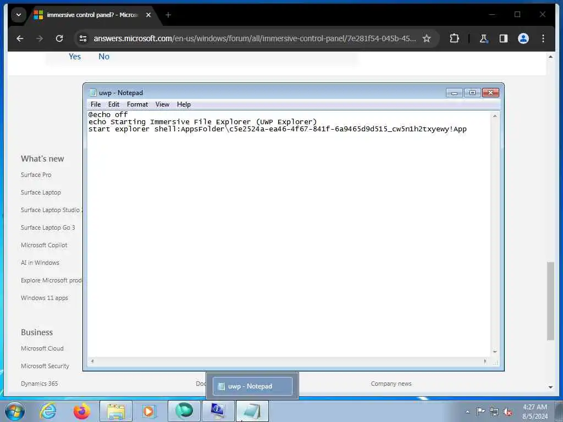Screen dimensions: 563x422
Task: Click 'echo Starting Immersive File Explorer' line
Action: (202, 122)
